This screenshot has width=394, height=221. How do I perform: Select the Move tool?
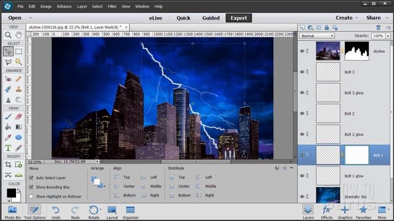(x=8, y=52)
